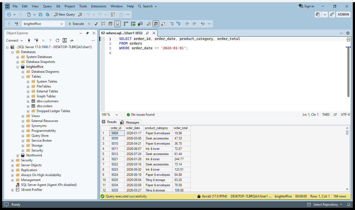
Task: Click the Increase Indent icon
Action: coord(194,24)
